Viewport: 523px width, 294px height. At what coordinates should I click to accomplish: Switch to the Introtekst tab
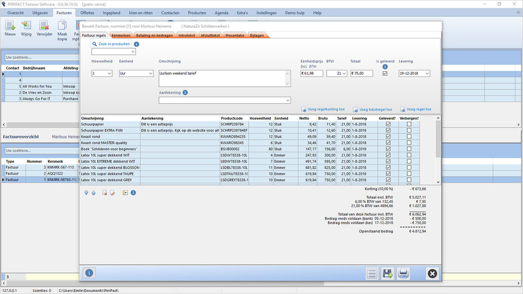187,35
